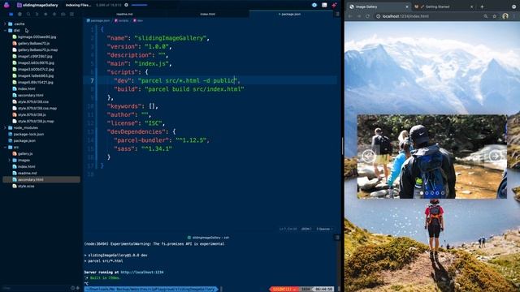Click line number 7 in gutter
The height and width of the screenshot is (292, 520).
tap(92, 80)
